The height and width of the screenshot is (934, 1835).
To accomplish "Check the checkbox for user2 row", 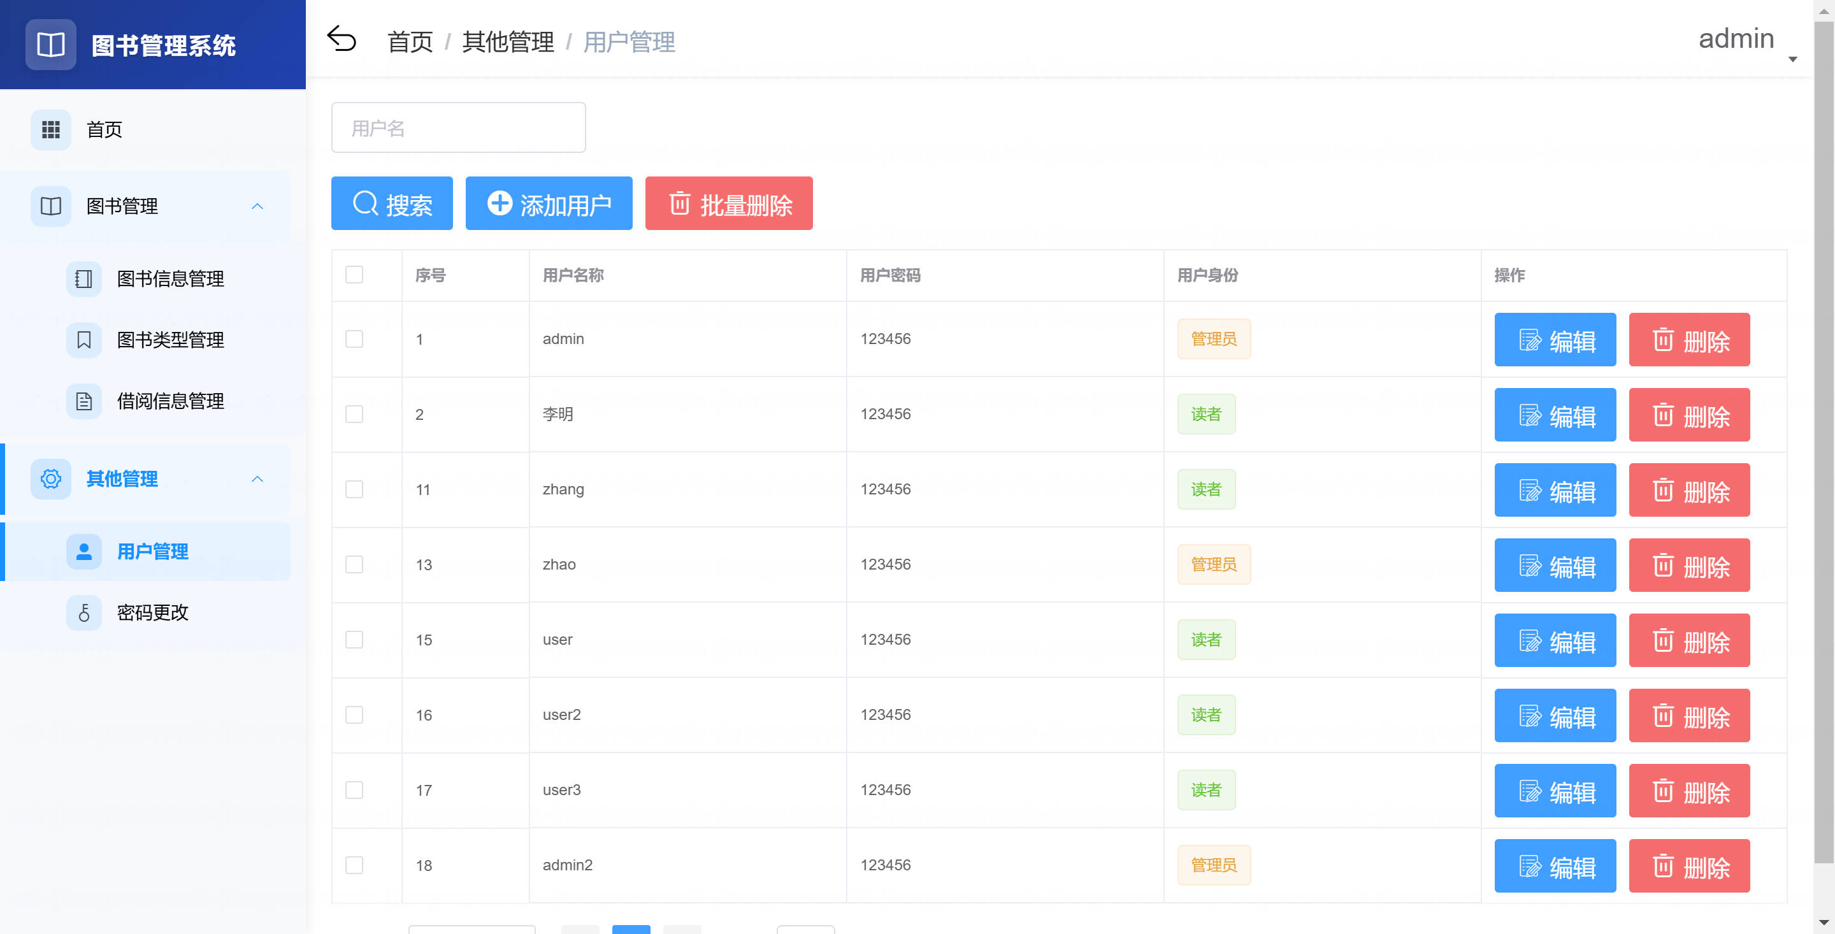I will (x=354, y=715).
